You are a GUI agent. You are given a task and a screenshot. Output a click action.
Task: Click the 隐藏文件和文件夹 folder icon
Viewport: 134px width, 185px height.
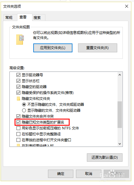click(18, 98)
